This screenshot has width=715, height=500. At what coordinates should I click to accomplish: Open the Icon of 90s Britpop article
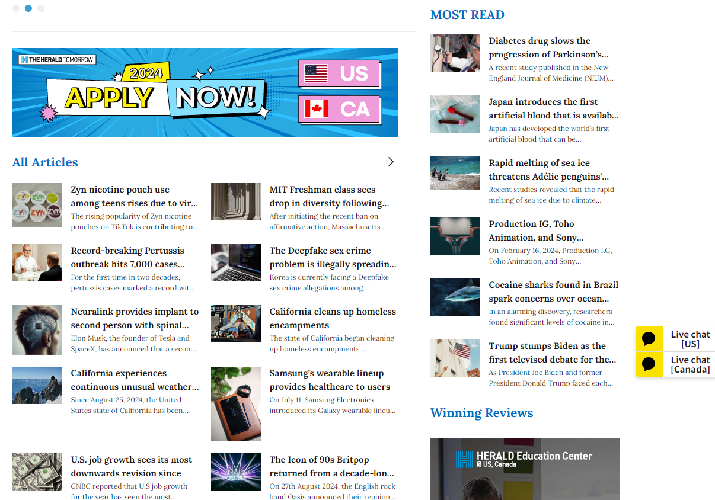click(x=332, y=466)
